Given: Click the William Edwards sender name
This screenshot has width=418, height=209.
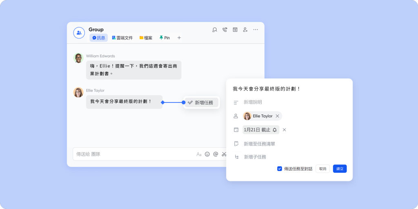Looking at the screenshot, I should (x=100, y=56).
